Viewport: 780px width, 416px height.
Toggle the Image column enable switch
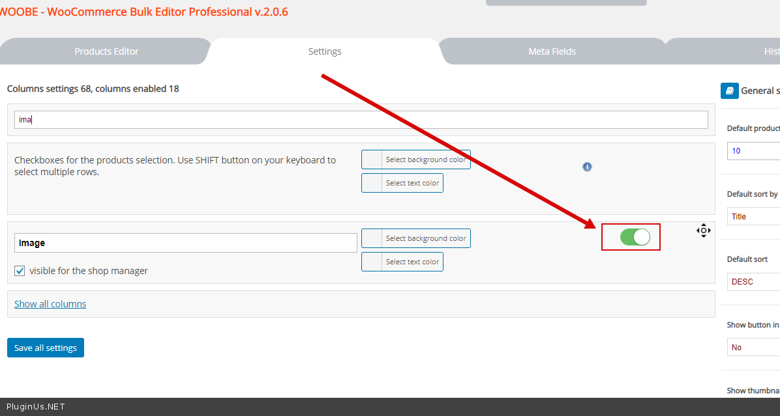point(635,237)
